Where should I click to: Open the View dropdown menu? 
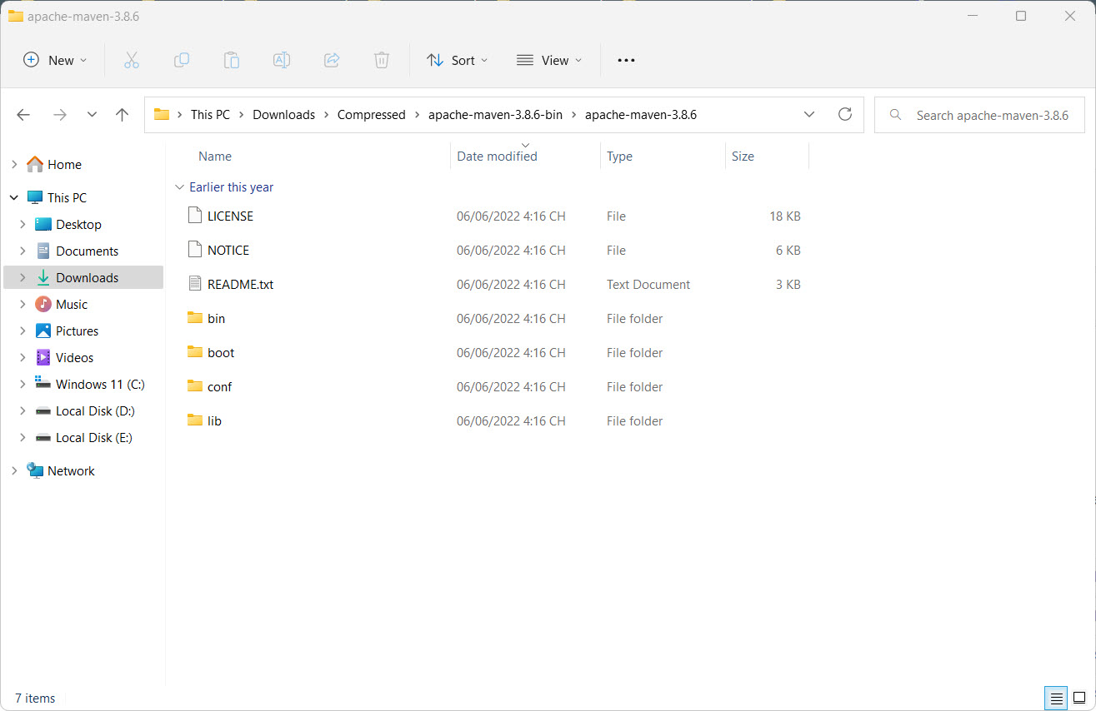(x=549, y=60)
